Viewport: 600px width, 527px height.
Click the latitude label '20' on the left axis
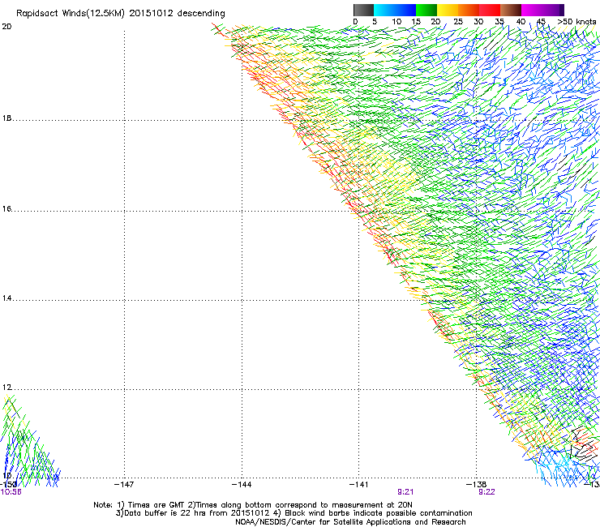pyautogui.click(x=6, y=27)
